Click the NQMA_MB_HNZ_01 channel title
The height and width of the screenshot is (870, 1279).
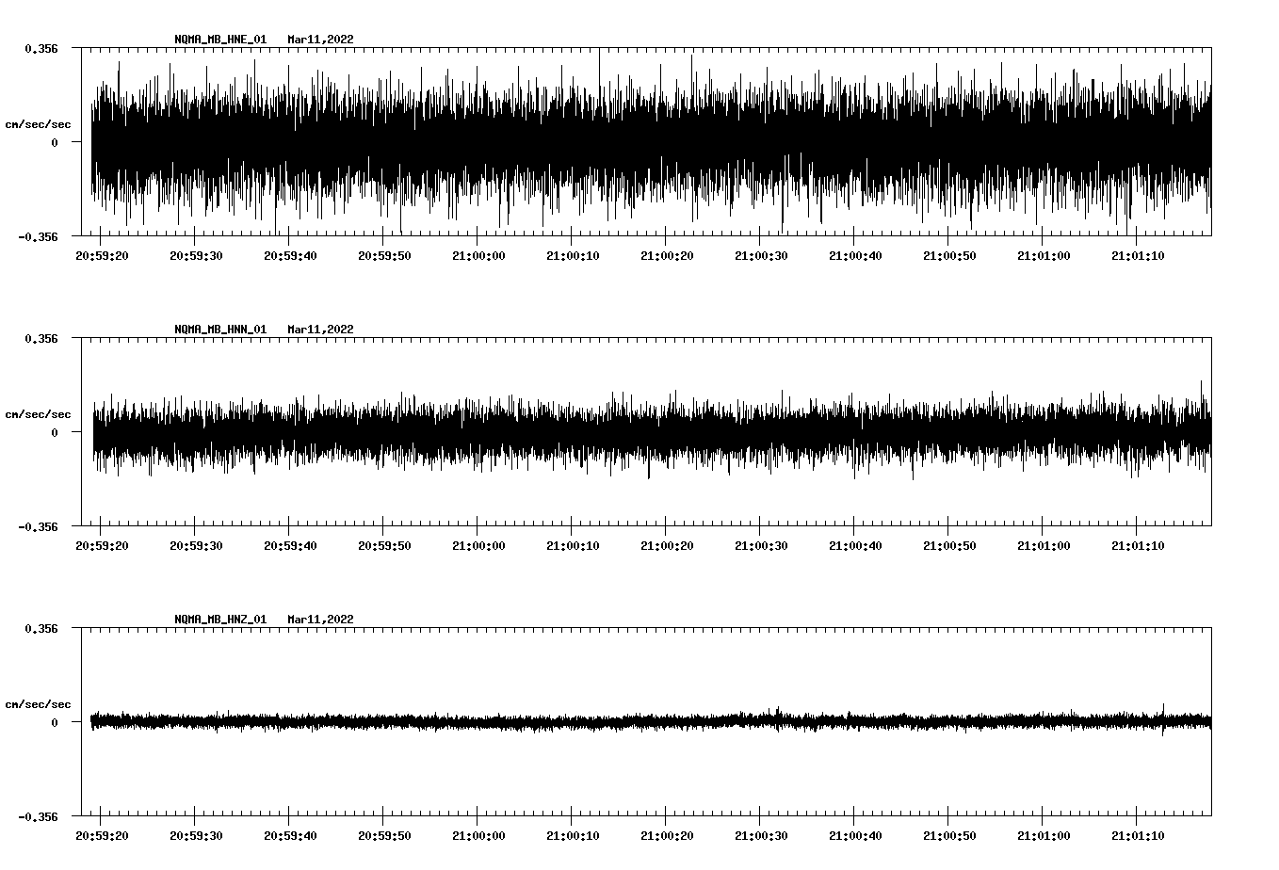220,620
